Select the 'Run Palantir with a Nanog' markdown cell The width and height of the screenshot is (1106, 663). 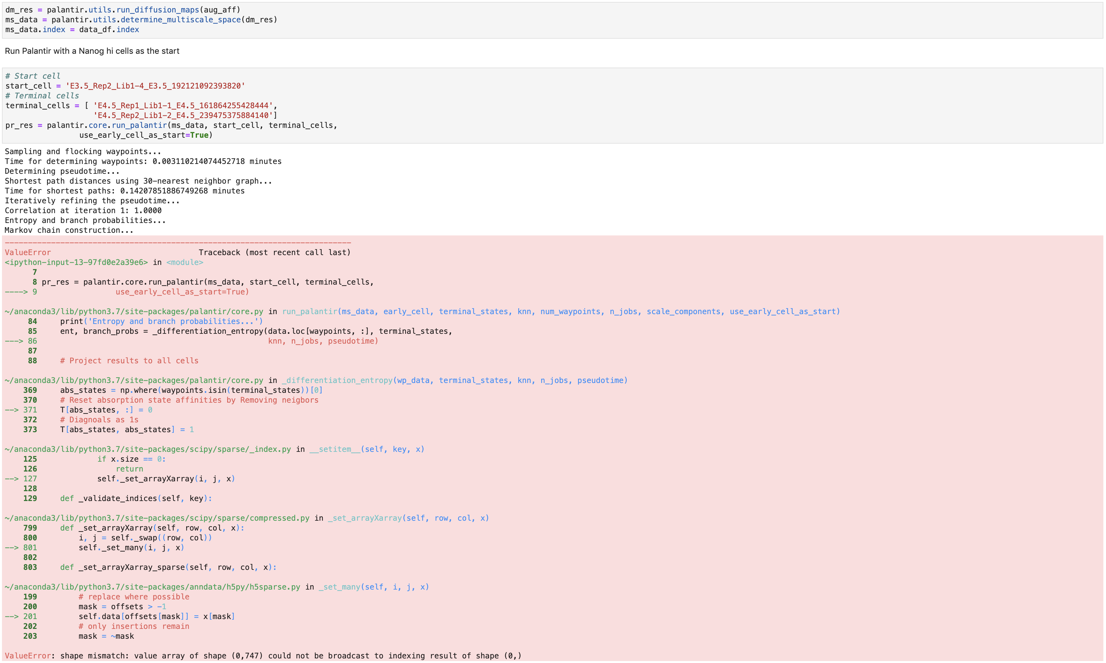point(92,51)
